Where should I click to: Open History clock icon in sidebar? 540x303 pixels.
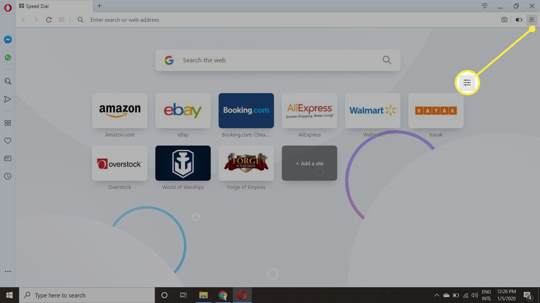(x=8, y=176)
